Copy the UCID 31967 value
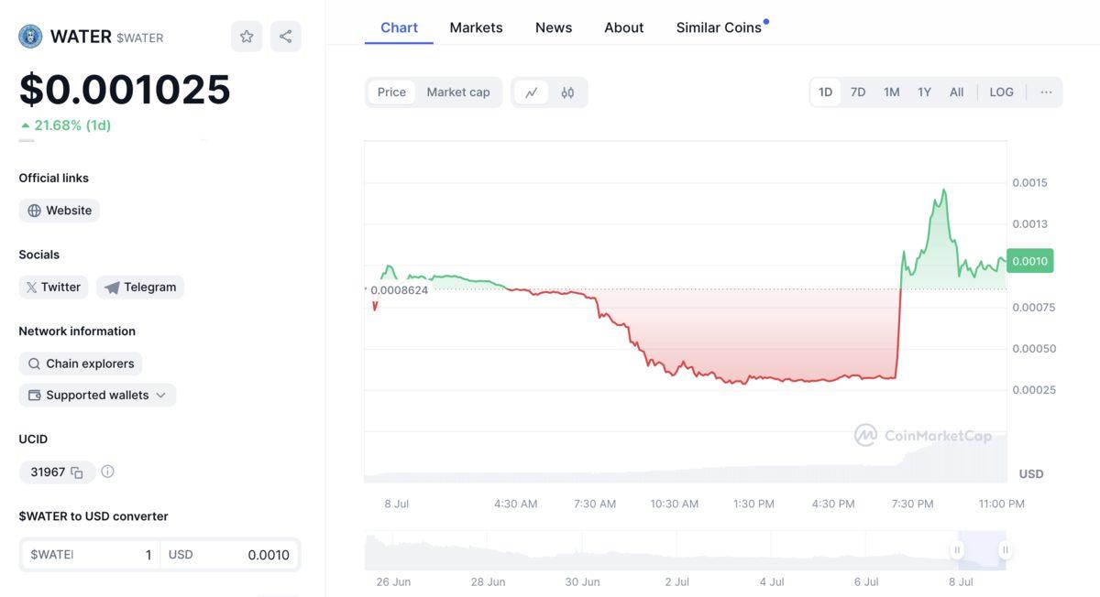 tap(75, 471)
